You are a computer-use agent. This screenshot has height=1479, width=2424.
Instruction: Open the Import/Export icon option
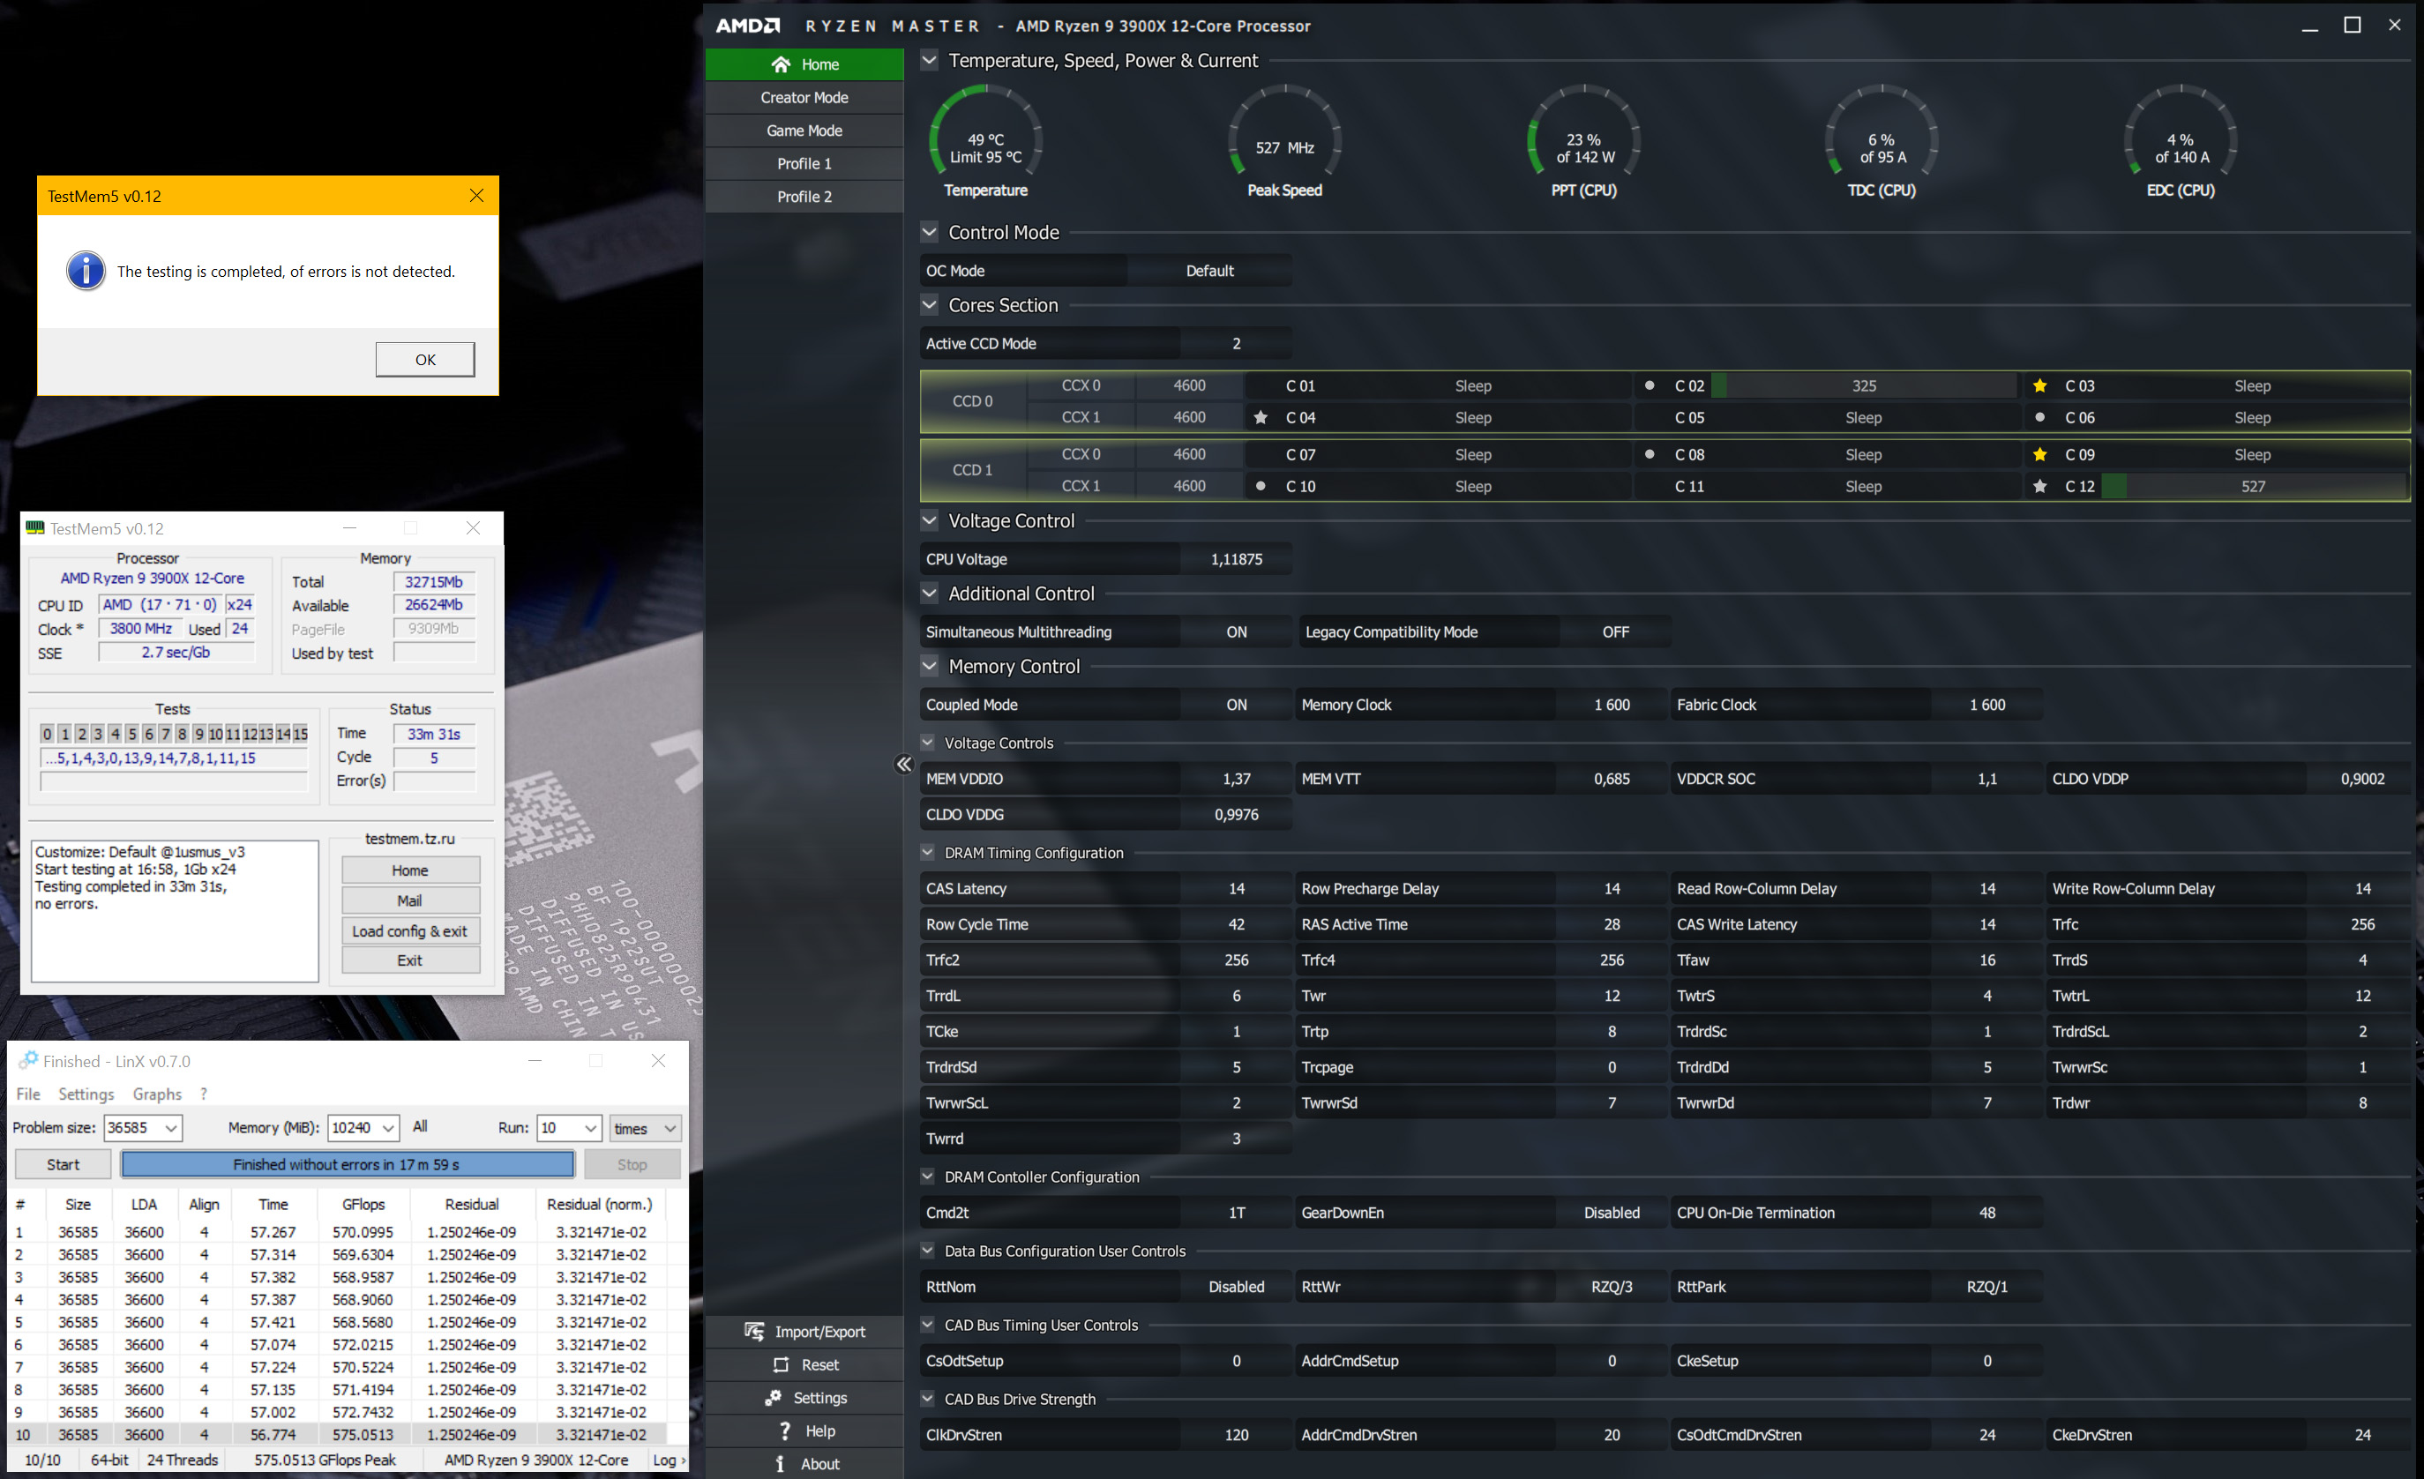click(754, 1332)
